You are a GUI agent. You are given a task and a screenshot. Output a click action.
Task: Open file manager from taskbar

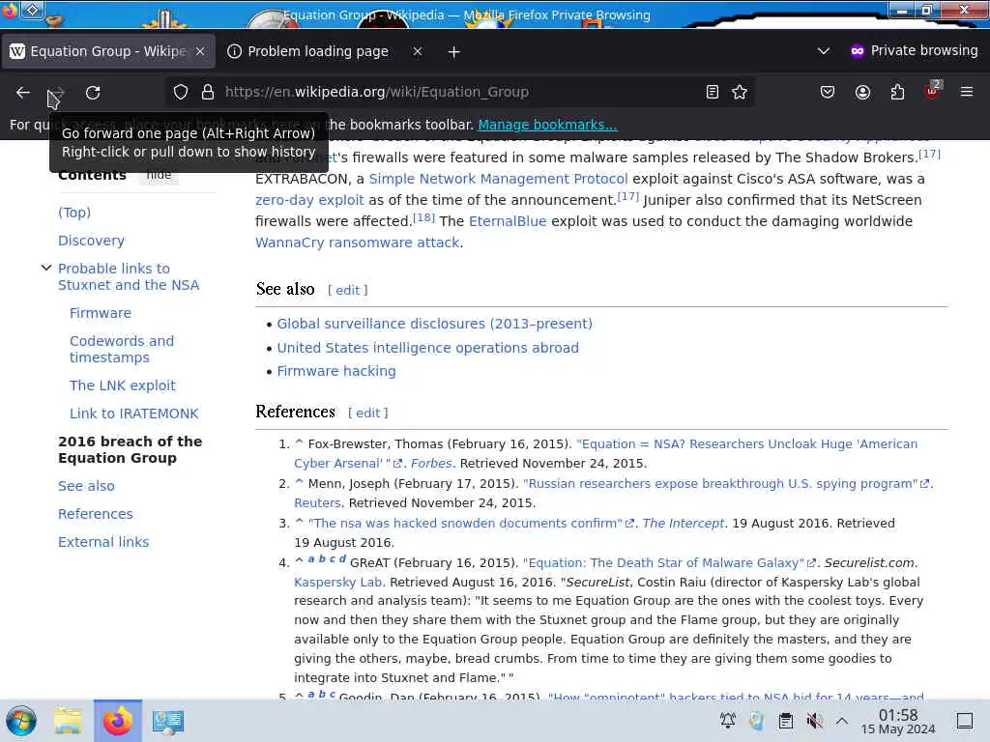68,721
